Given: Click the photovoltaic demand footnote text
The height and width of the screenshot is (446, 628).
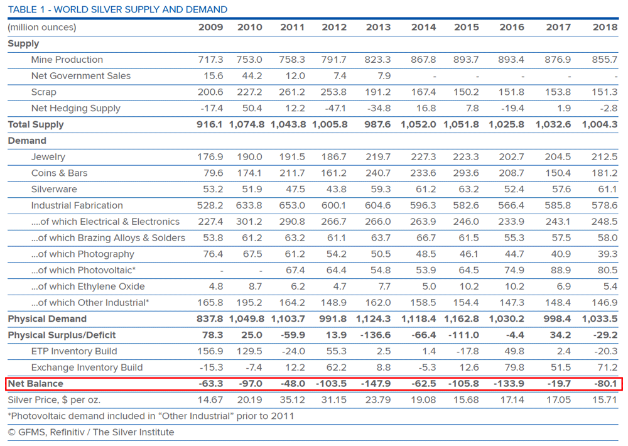Looking at the screenshot, I should [151, 416].
